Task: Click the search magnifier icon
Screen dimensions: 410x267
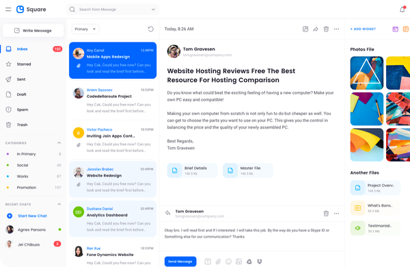Action: (72, 10)
